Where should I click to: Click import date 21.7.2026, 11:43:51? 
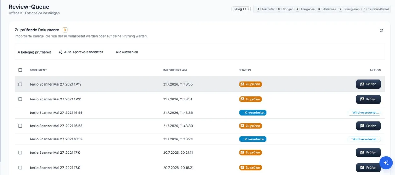pos(178,99)
